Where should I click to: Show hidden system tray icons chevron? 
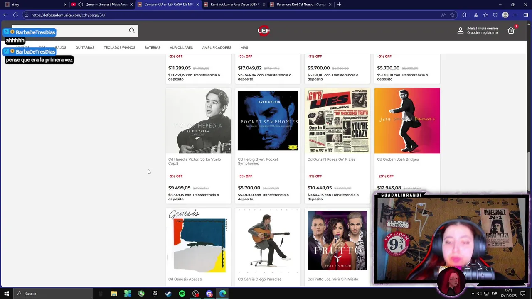pos(473,294)
